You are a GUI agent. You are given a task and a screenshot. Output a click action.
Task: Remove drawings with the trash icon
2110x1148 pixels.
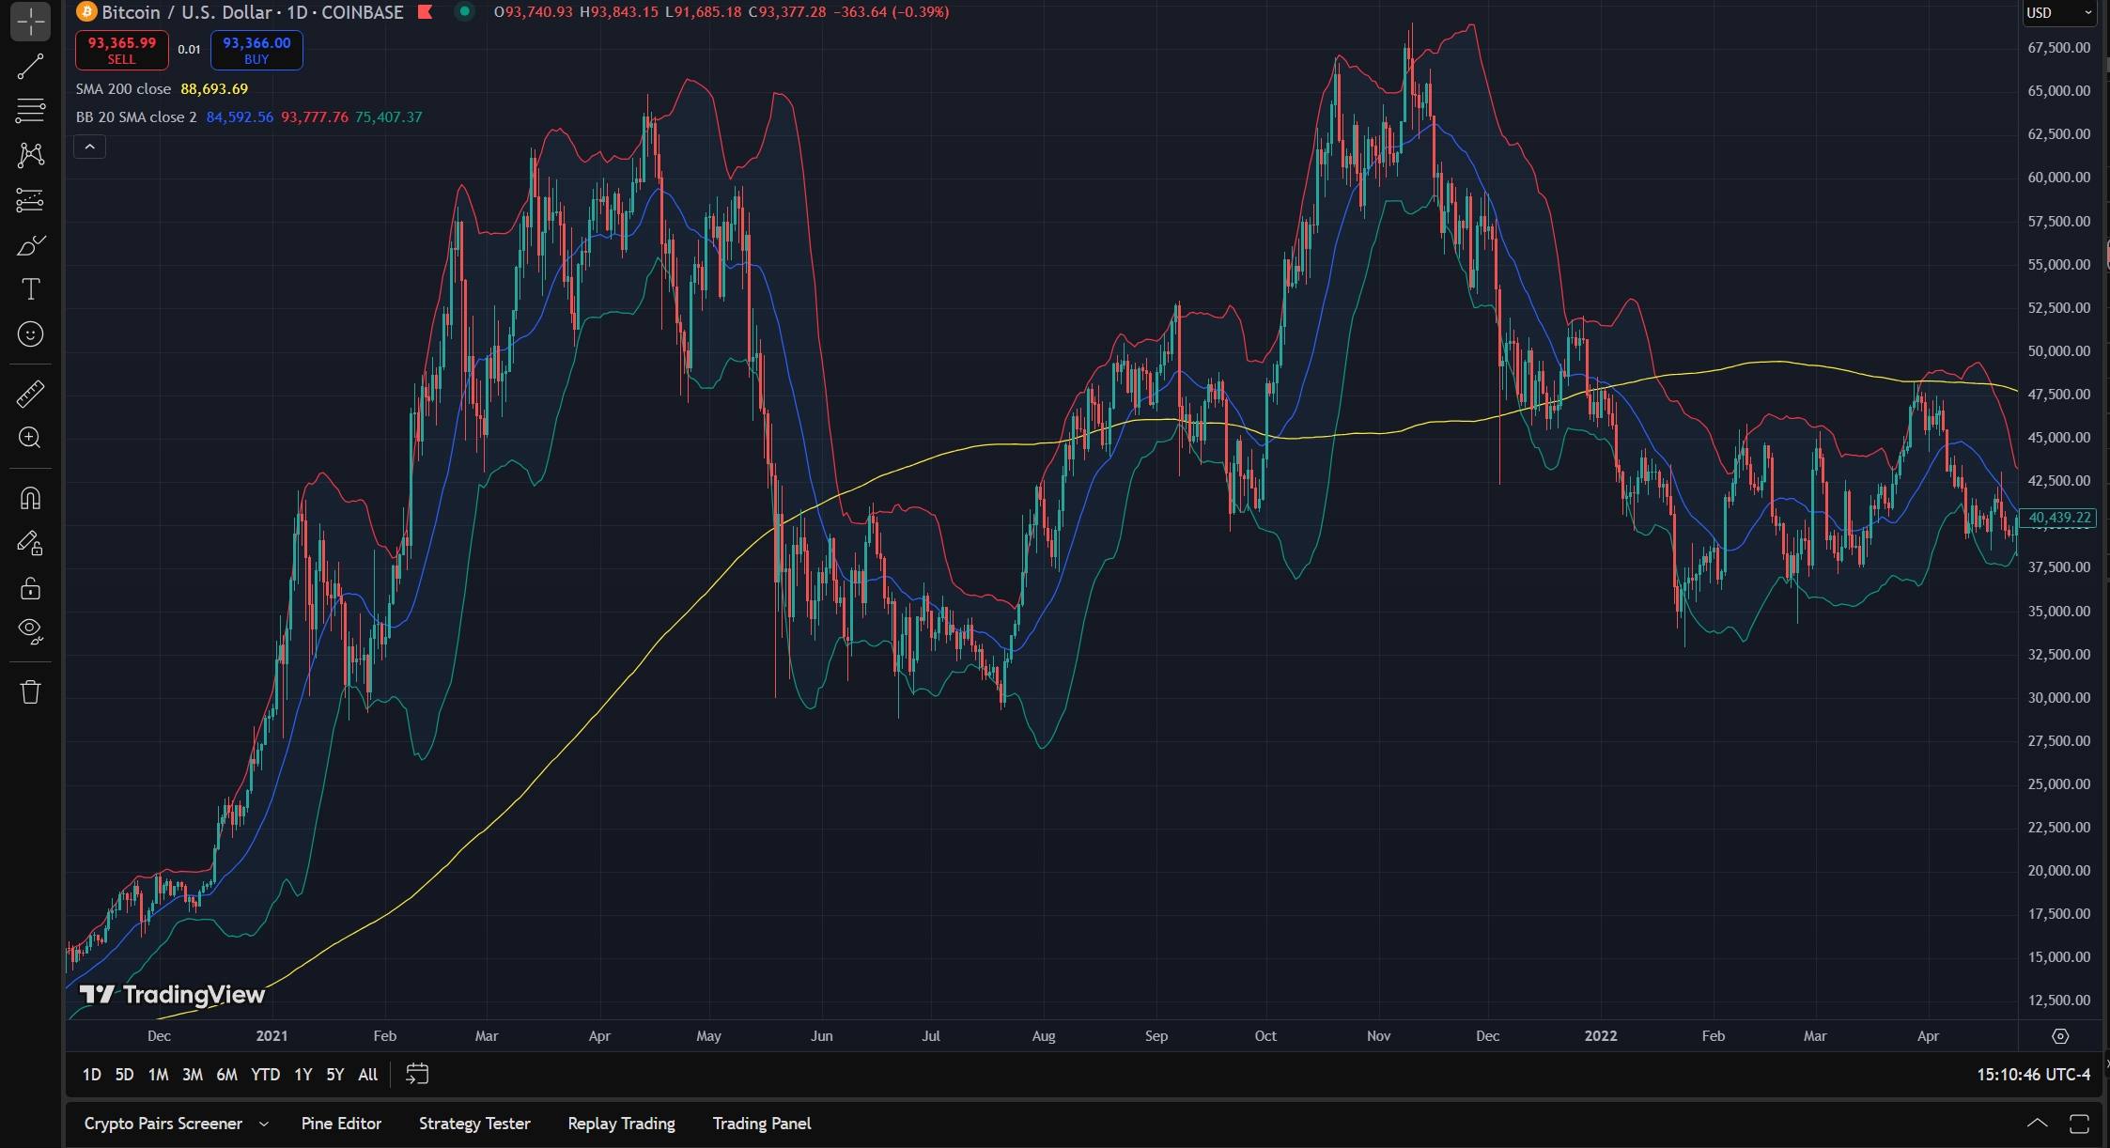point(30,692)
